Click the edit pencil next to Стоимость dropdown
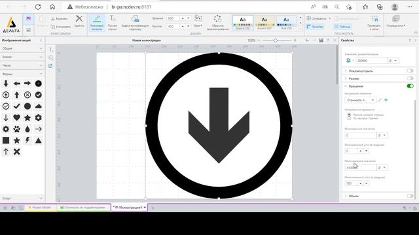The width and height of the screenshot is (419, 235). (x=380, y=100)
